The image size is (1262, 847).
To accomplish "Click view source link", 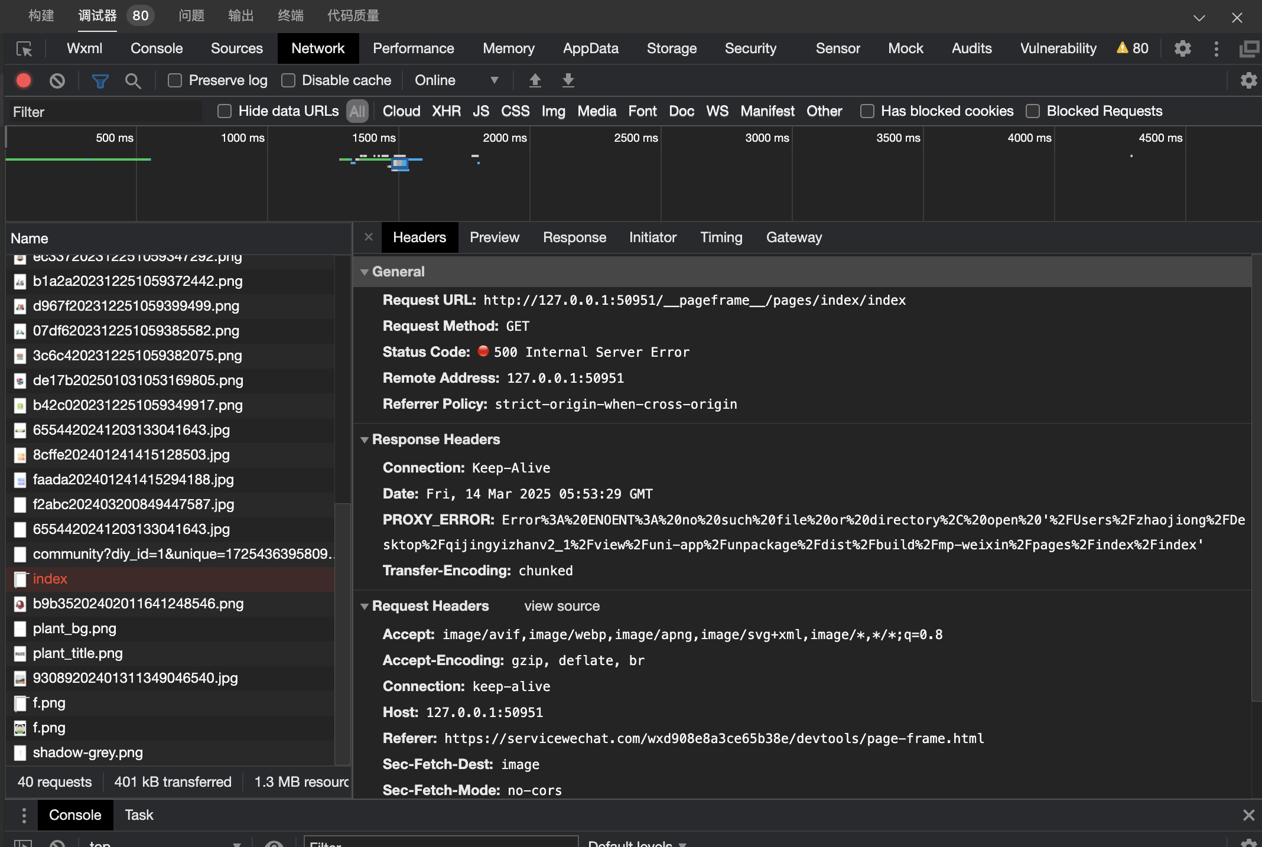I will tap(562, 606).
